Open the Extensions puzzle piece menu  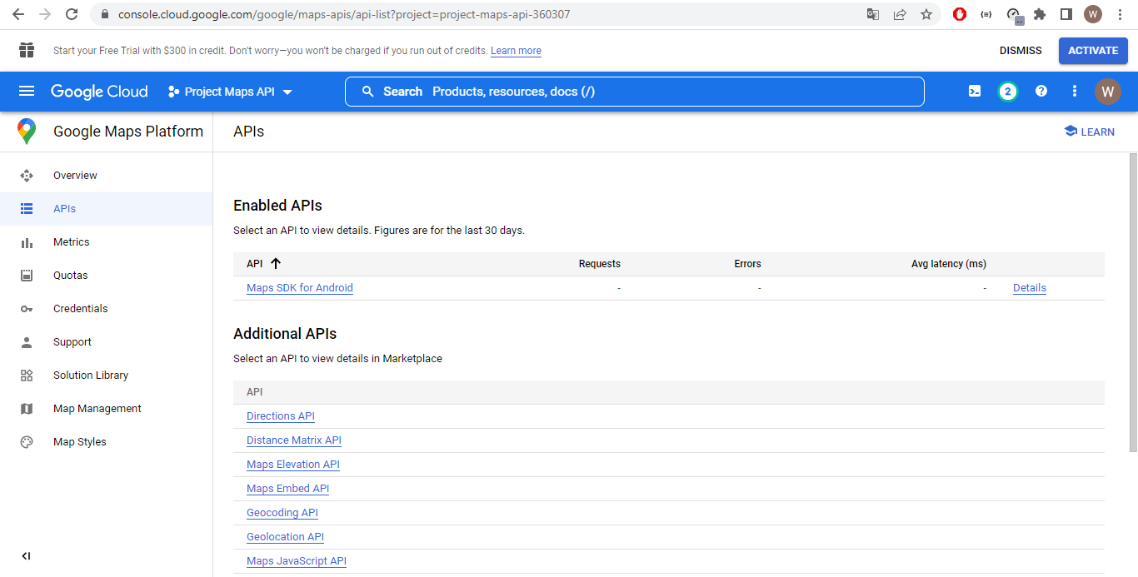tap(1040, 14)
